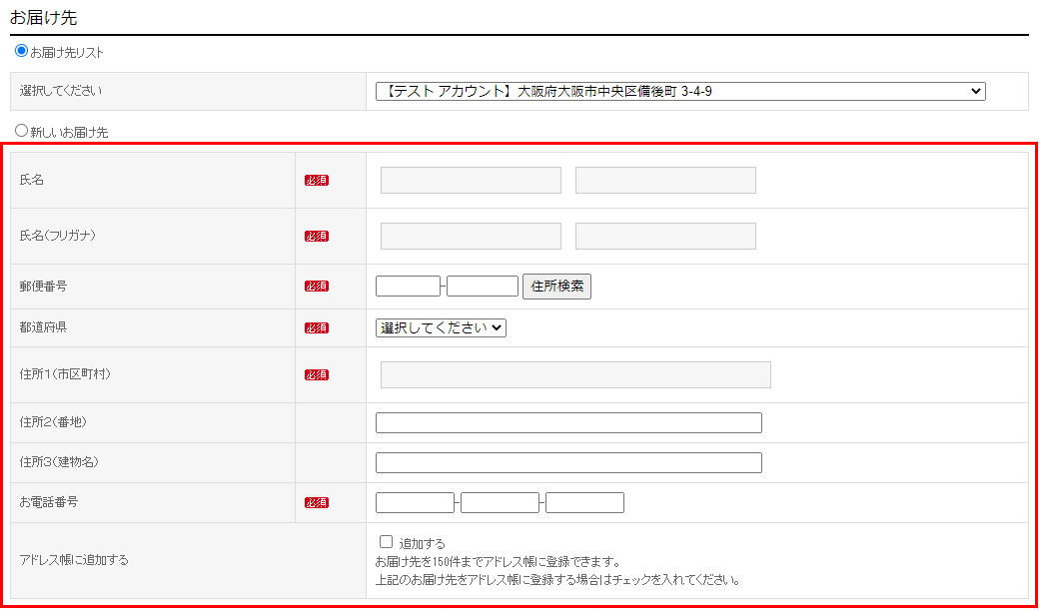Expand the 都道府県 prefecture dropdown
1040x610 pixels.
click(x=441, y=327)
